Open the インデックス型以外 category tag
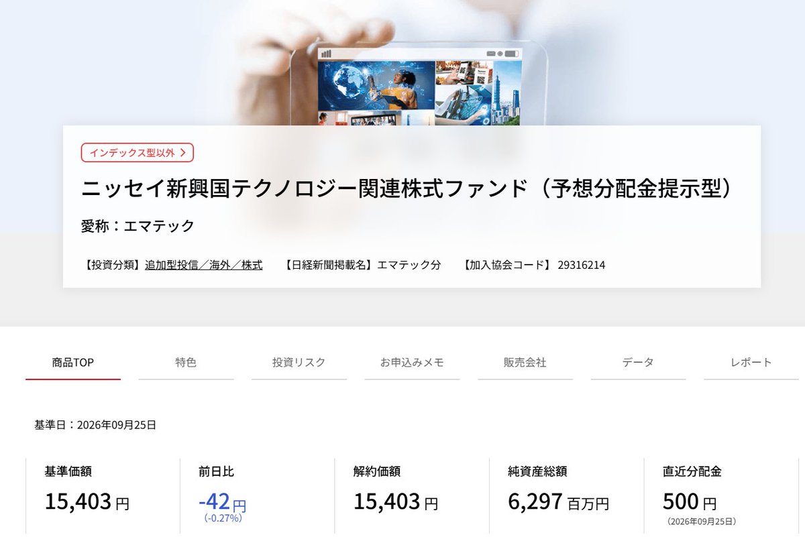 (x=138, y=152)
